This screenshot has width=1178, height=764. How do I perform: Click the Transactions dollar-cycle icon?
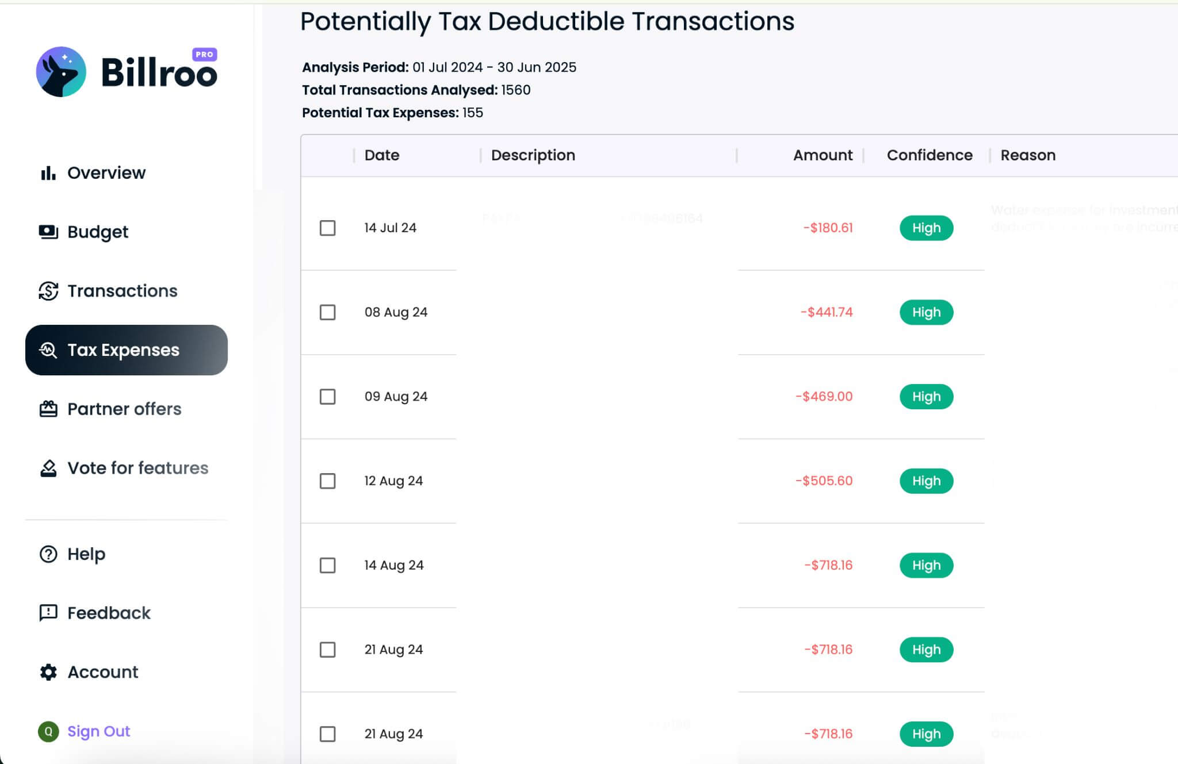(48, 291)
